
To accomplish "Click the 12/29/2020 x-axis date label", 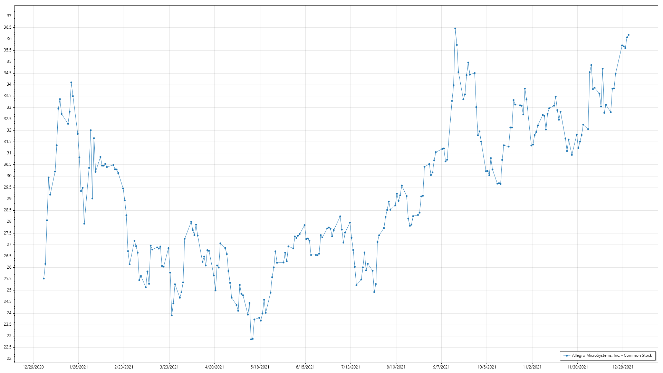I will coord(33,367).
